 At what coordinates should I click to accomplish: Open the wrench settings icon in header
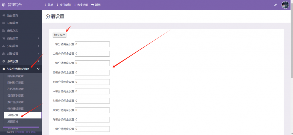276,5
